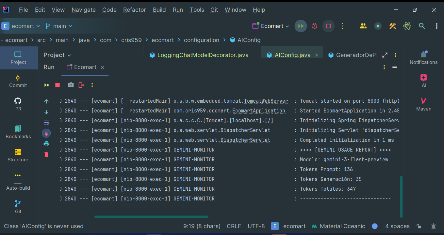This screenshot has height=235, width=444.
Task: Click the camera thread dump icon
Action: coord(71,85)
